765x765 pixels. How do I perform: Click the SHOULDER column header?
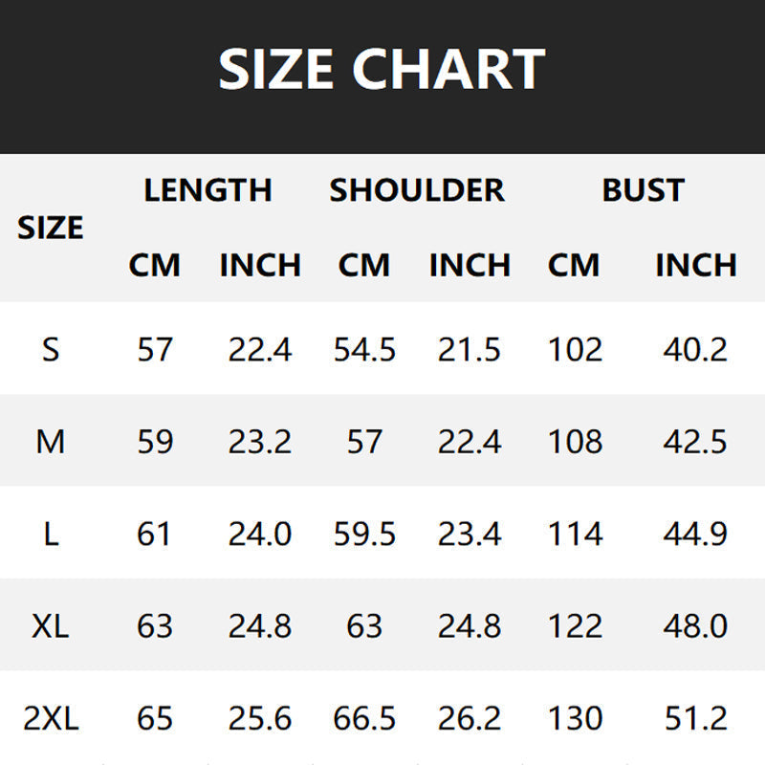pos(417,189)
